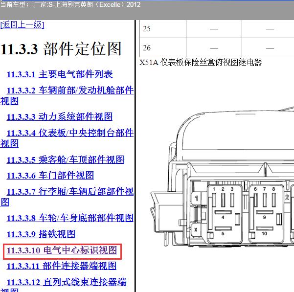
Task: Click the X51A 仪表板保险丝盒俯视图继电器 caption
Action: tap(201, 62)
